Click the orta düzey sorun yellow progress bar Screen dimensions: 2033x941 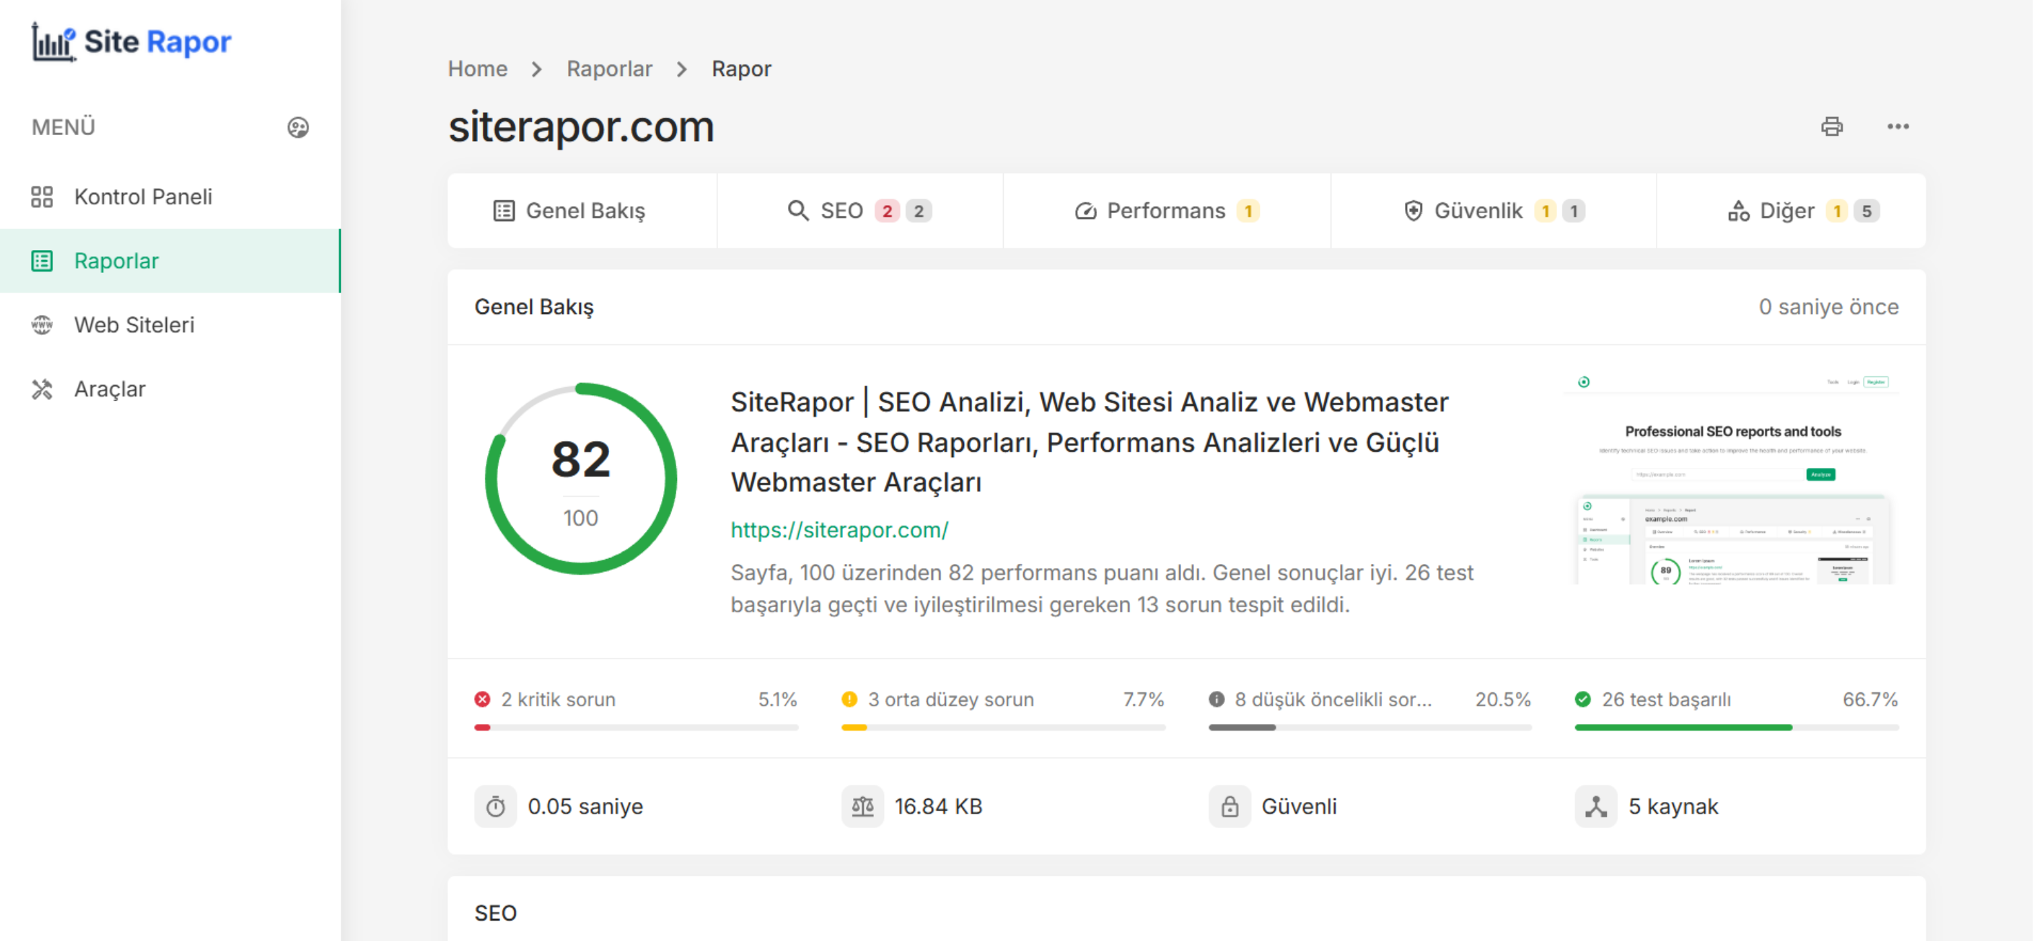1003,727
